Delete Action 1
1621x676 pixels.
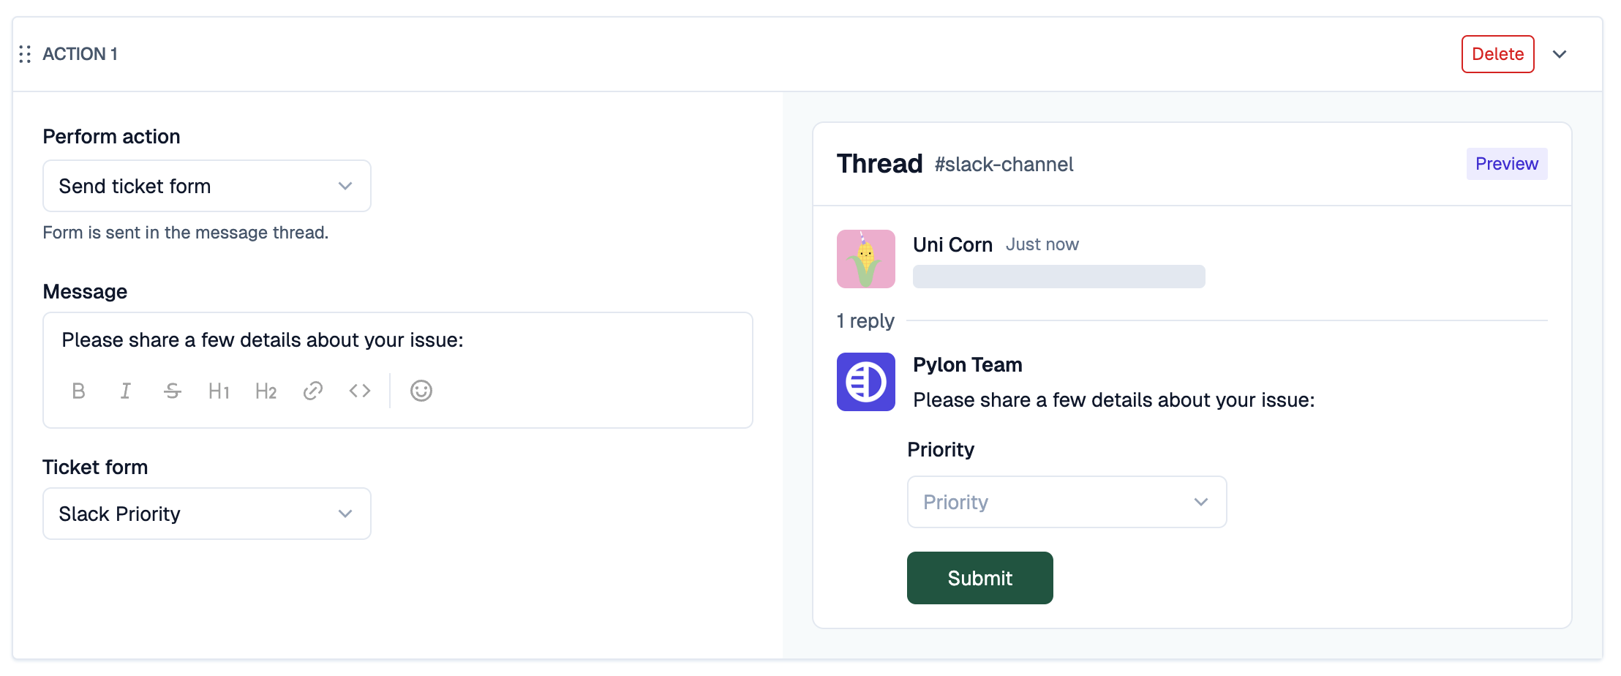coord(1498,54)
